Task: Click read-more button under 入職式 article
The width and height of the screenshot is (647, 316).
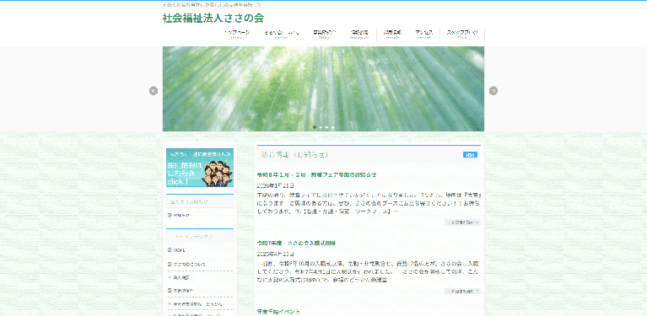Action: tap(462, 292)
